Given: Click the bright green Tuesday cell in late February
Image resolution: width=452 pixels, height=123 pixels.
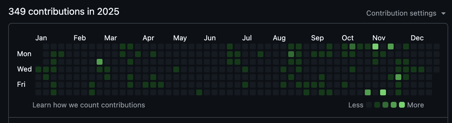Looking at the screenshot, I should click(x=100, y=62).
